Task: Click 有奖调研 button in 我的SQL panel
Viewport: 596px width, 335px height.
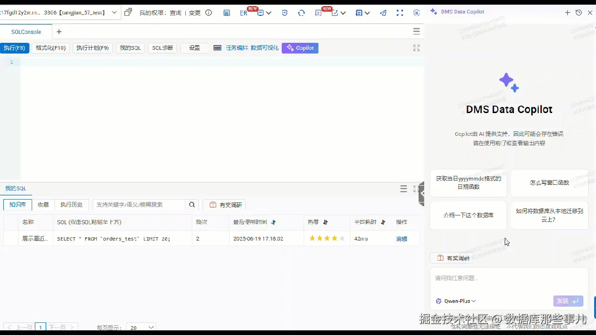Action: pos(225,205)
